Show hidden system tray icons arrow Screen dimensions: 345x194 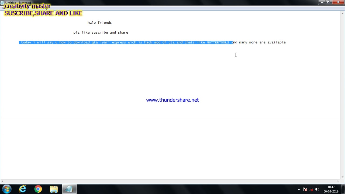[299, 189]
